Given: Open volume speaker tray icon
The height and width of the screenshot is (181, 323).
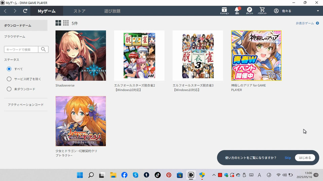Looking at the screenshot, I should [x=285, y=175].
